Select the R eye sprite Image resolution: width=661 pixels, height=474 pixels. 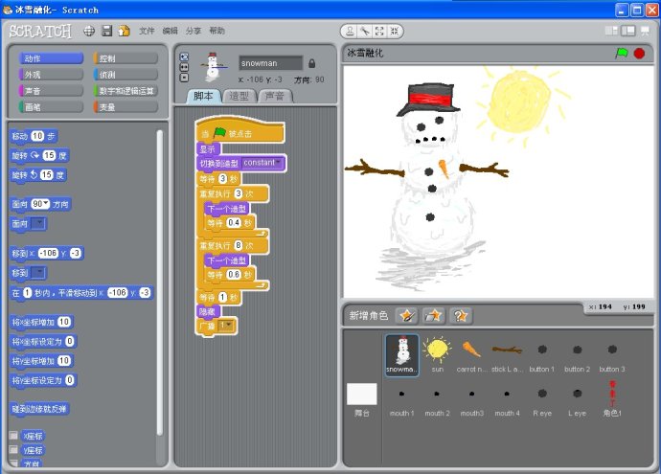542,399
